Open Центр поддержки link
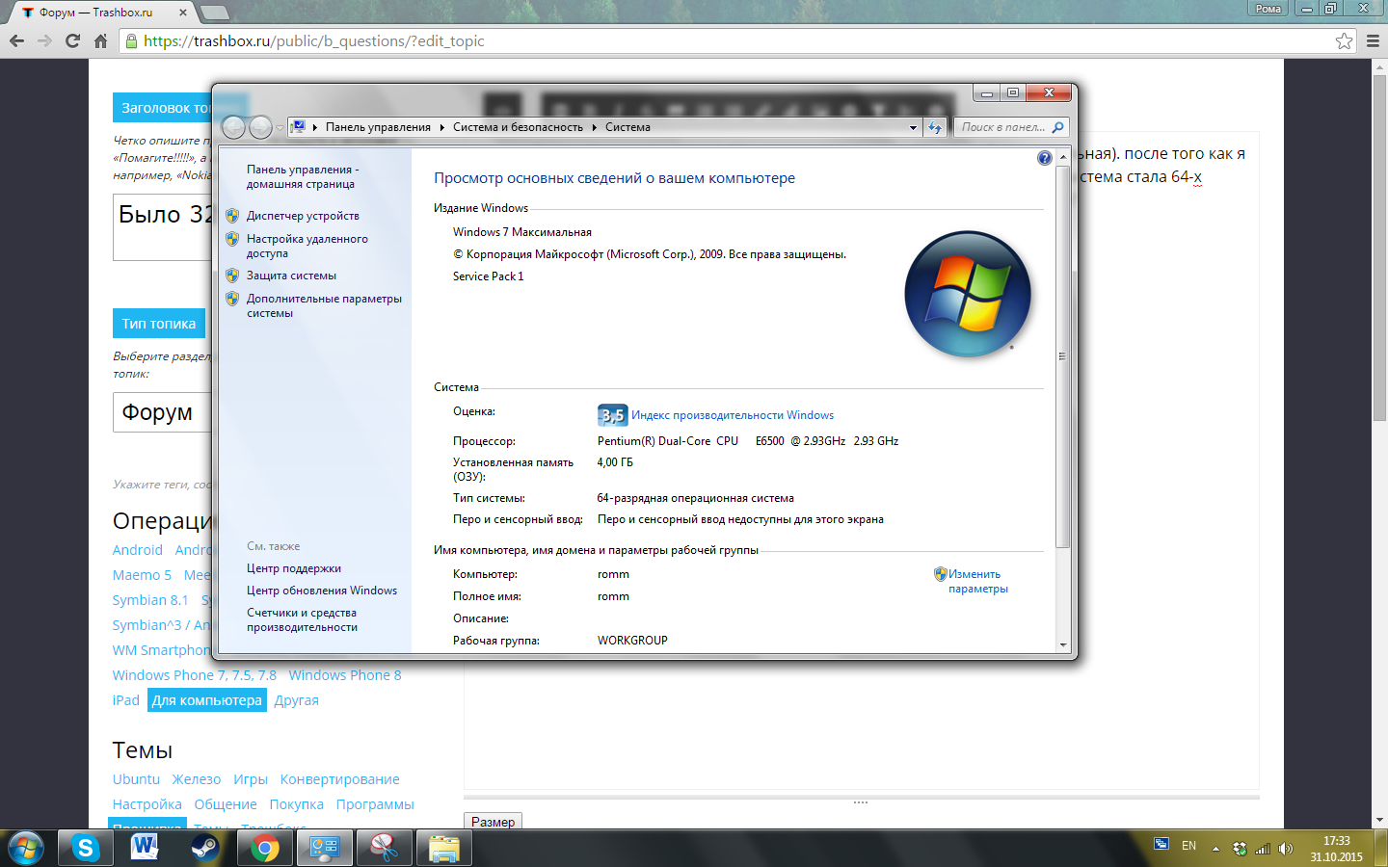Image resolution: width=1388 pixels, height=867 pixels. coord(294,568)
